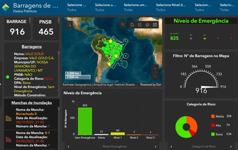Click the green 'Baixa' legend swatch
This screenshot has height=150, width=238.
[x=213, y=134]
